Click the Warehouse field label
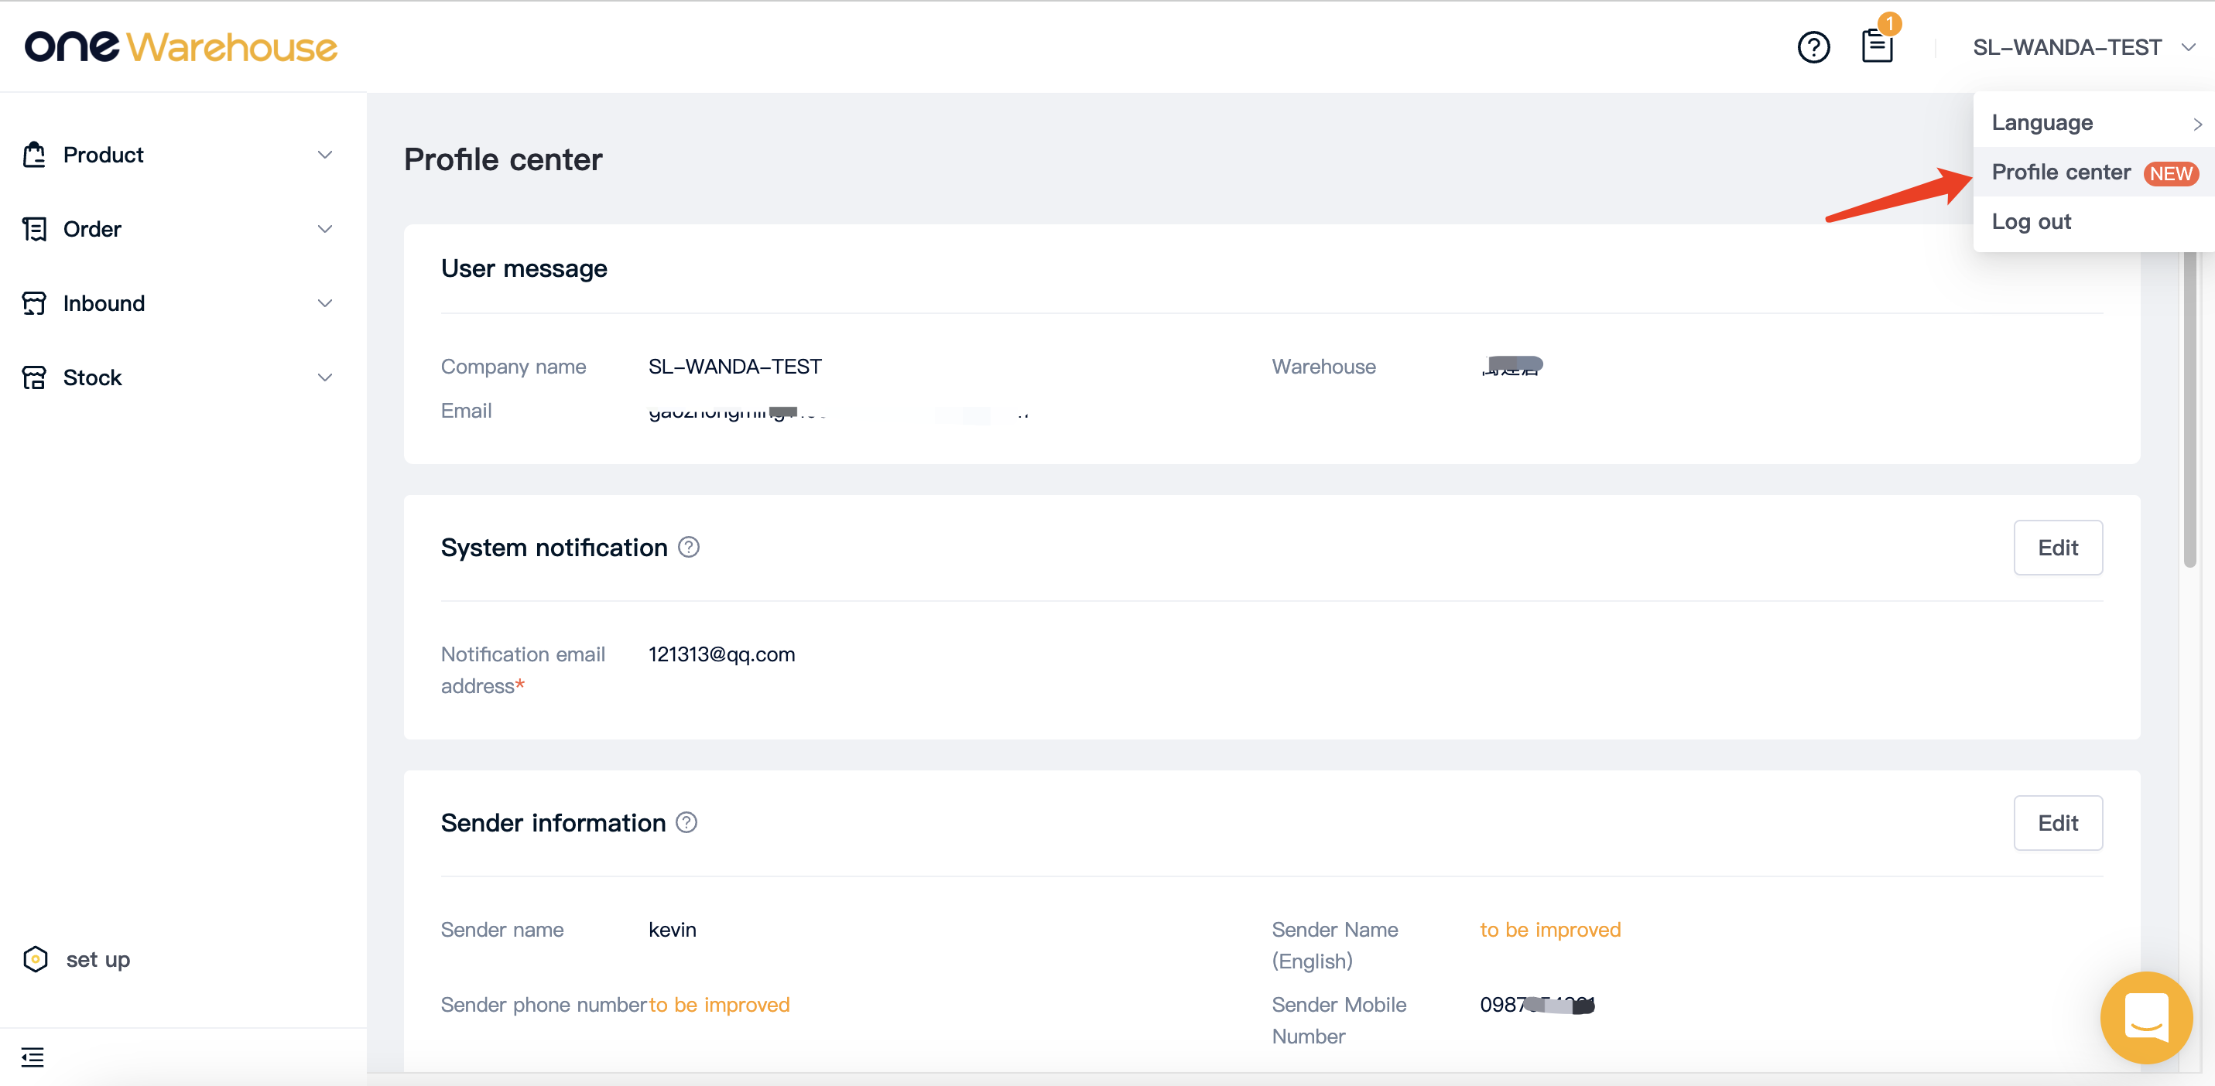This screenshot has width=2215, height=1086. pyautogui.click(x=1323, y=367)
